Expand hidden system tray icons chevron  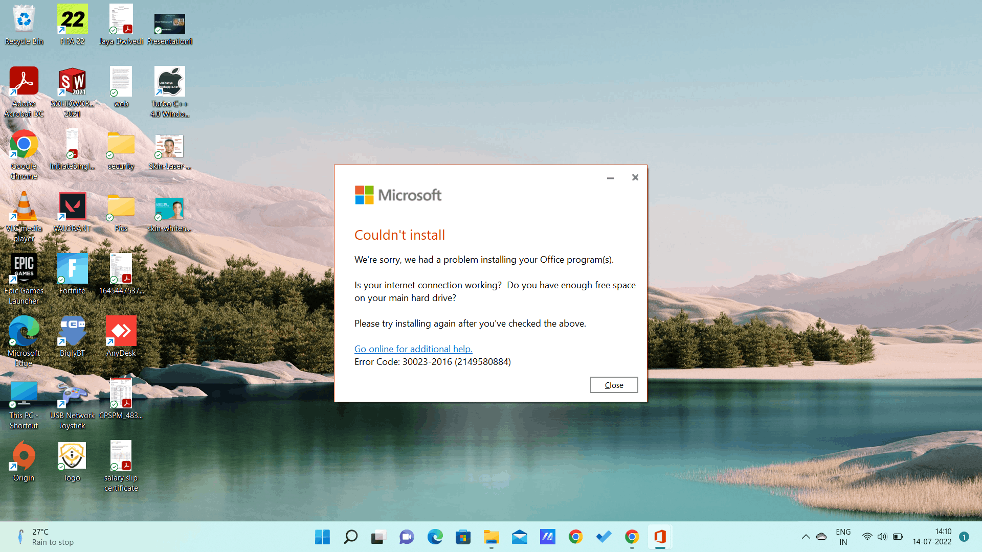point(806,537)
